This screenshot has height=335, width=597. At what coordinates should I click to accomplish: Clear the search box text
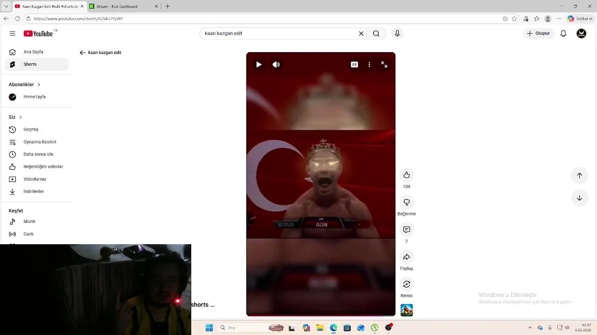pyautogui.click(x=361, y=33)
